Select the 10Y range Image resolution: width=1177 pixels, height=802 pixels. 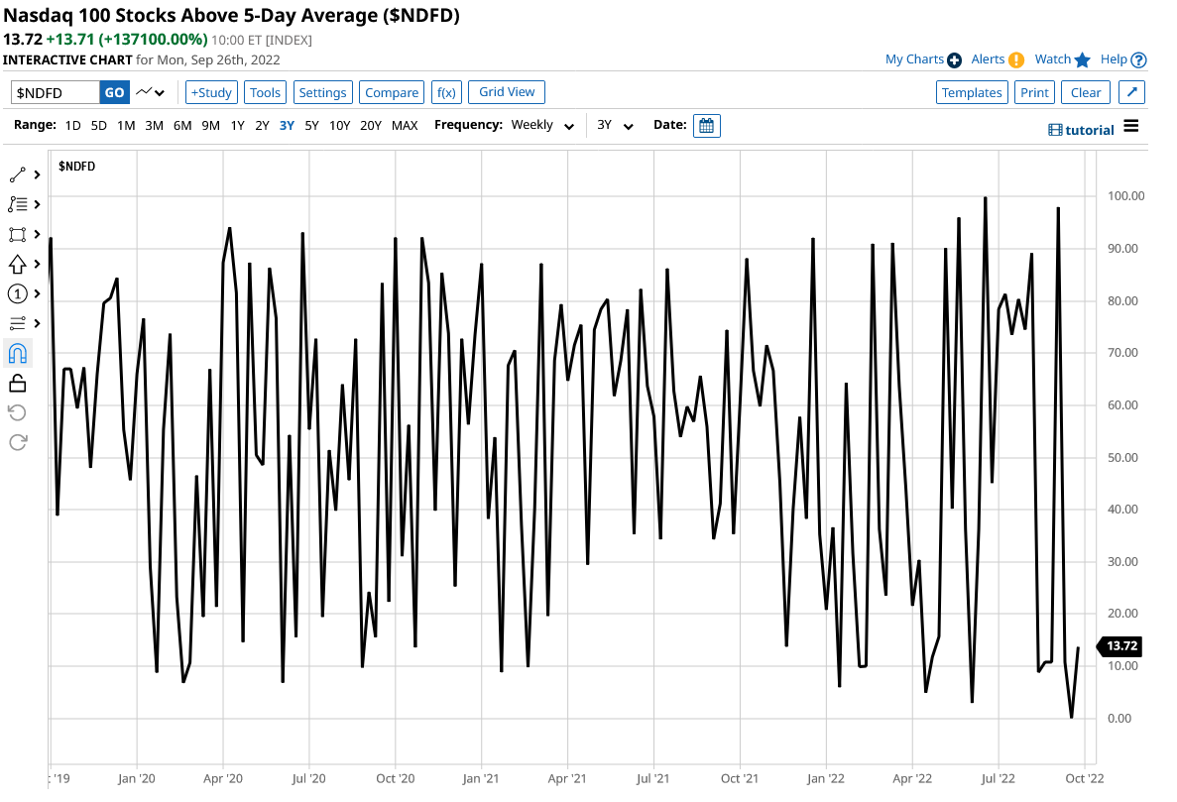click(340, 125)
